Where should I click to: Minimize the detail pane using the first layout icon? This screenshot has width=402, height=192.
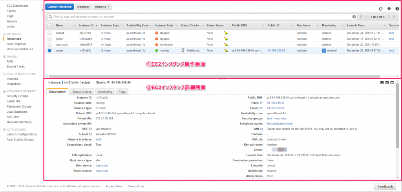pyautogui.click(x=382, y=82)
